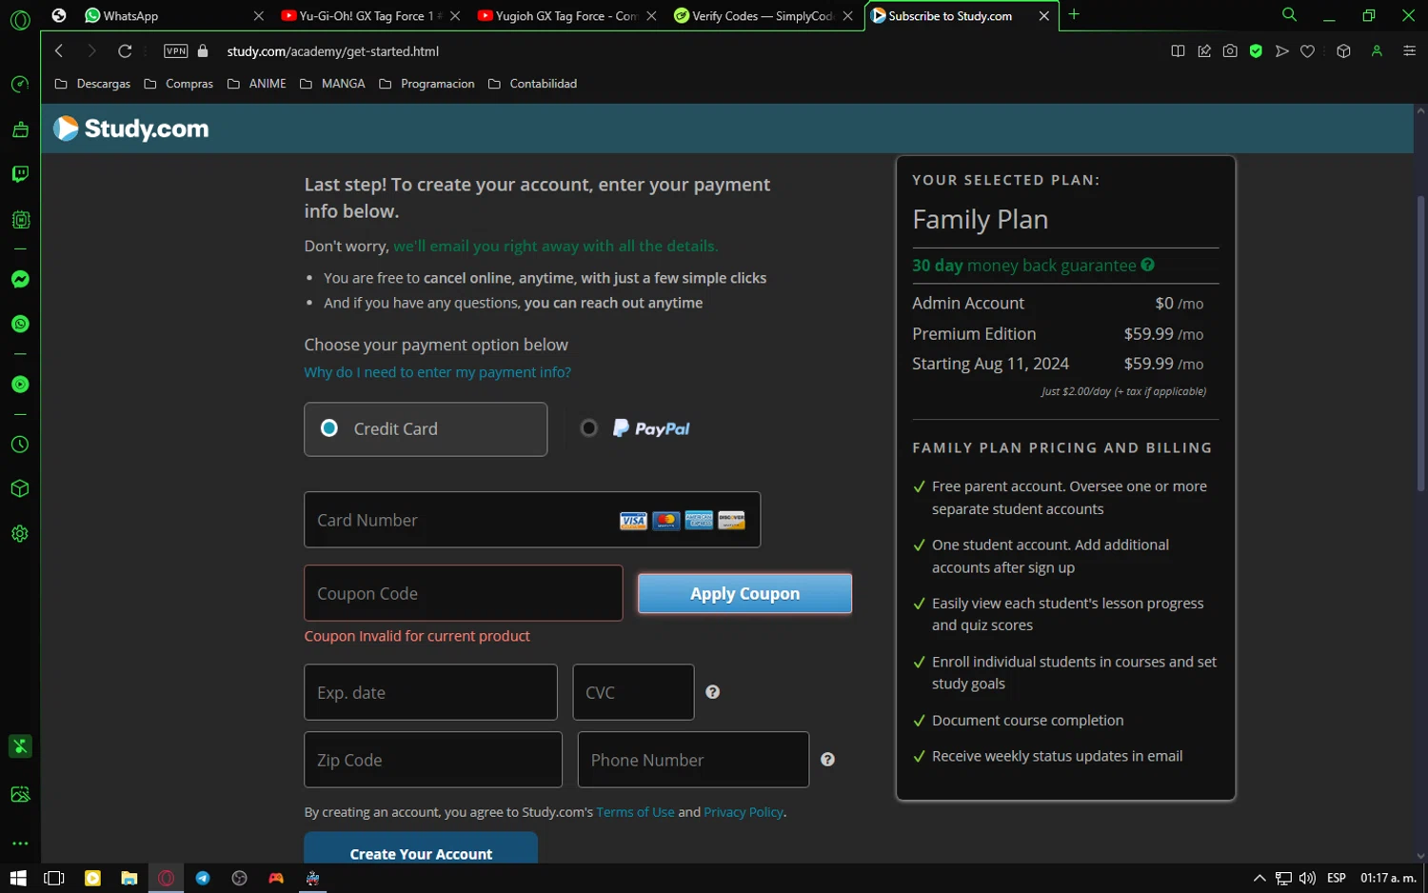Open Extensions cube icon in sidebar
The image size is (1428, 893).
tap(20, 488)
